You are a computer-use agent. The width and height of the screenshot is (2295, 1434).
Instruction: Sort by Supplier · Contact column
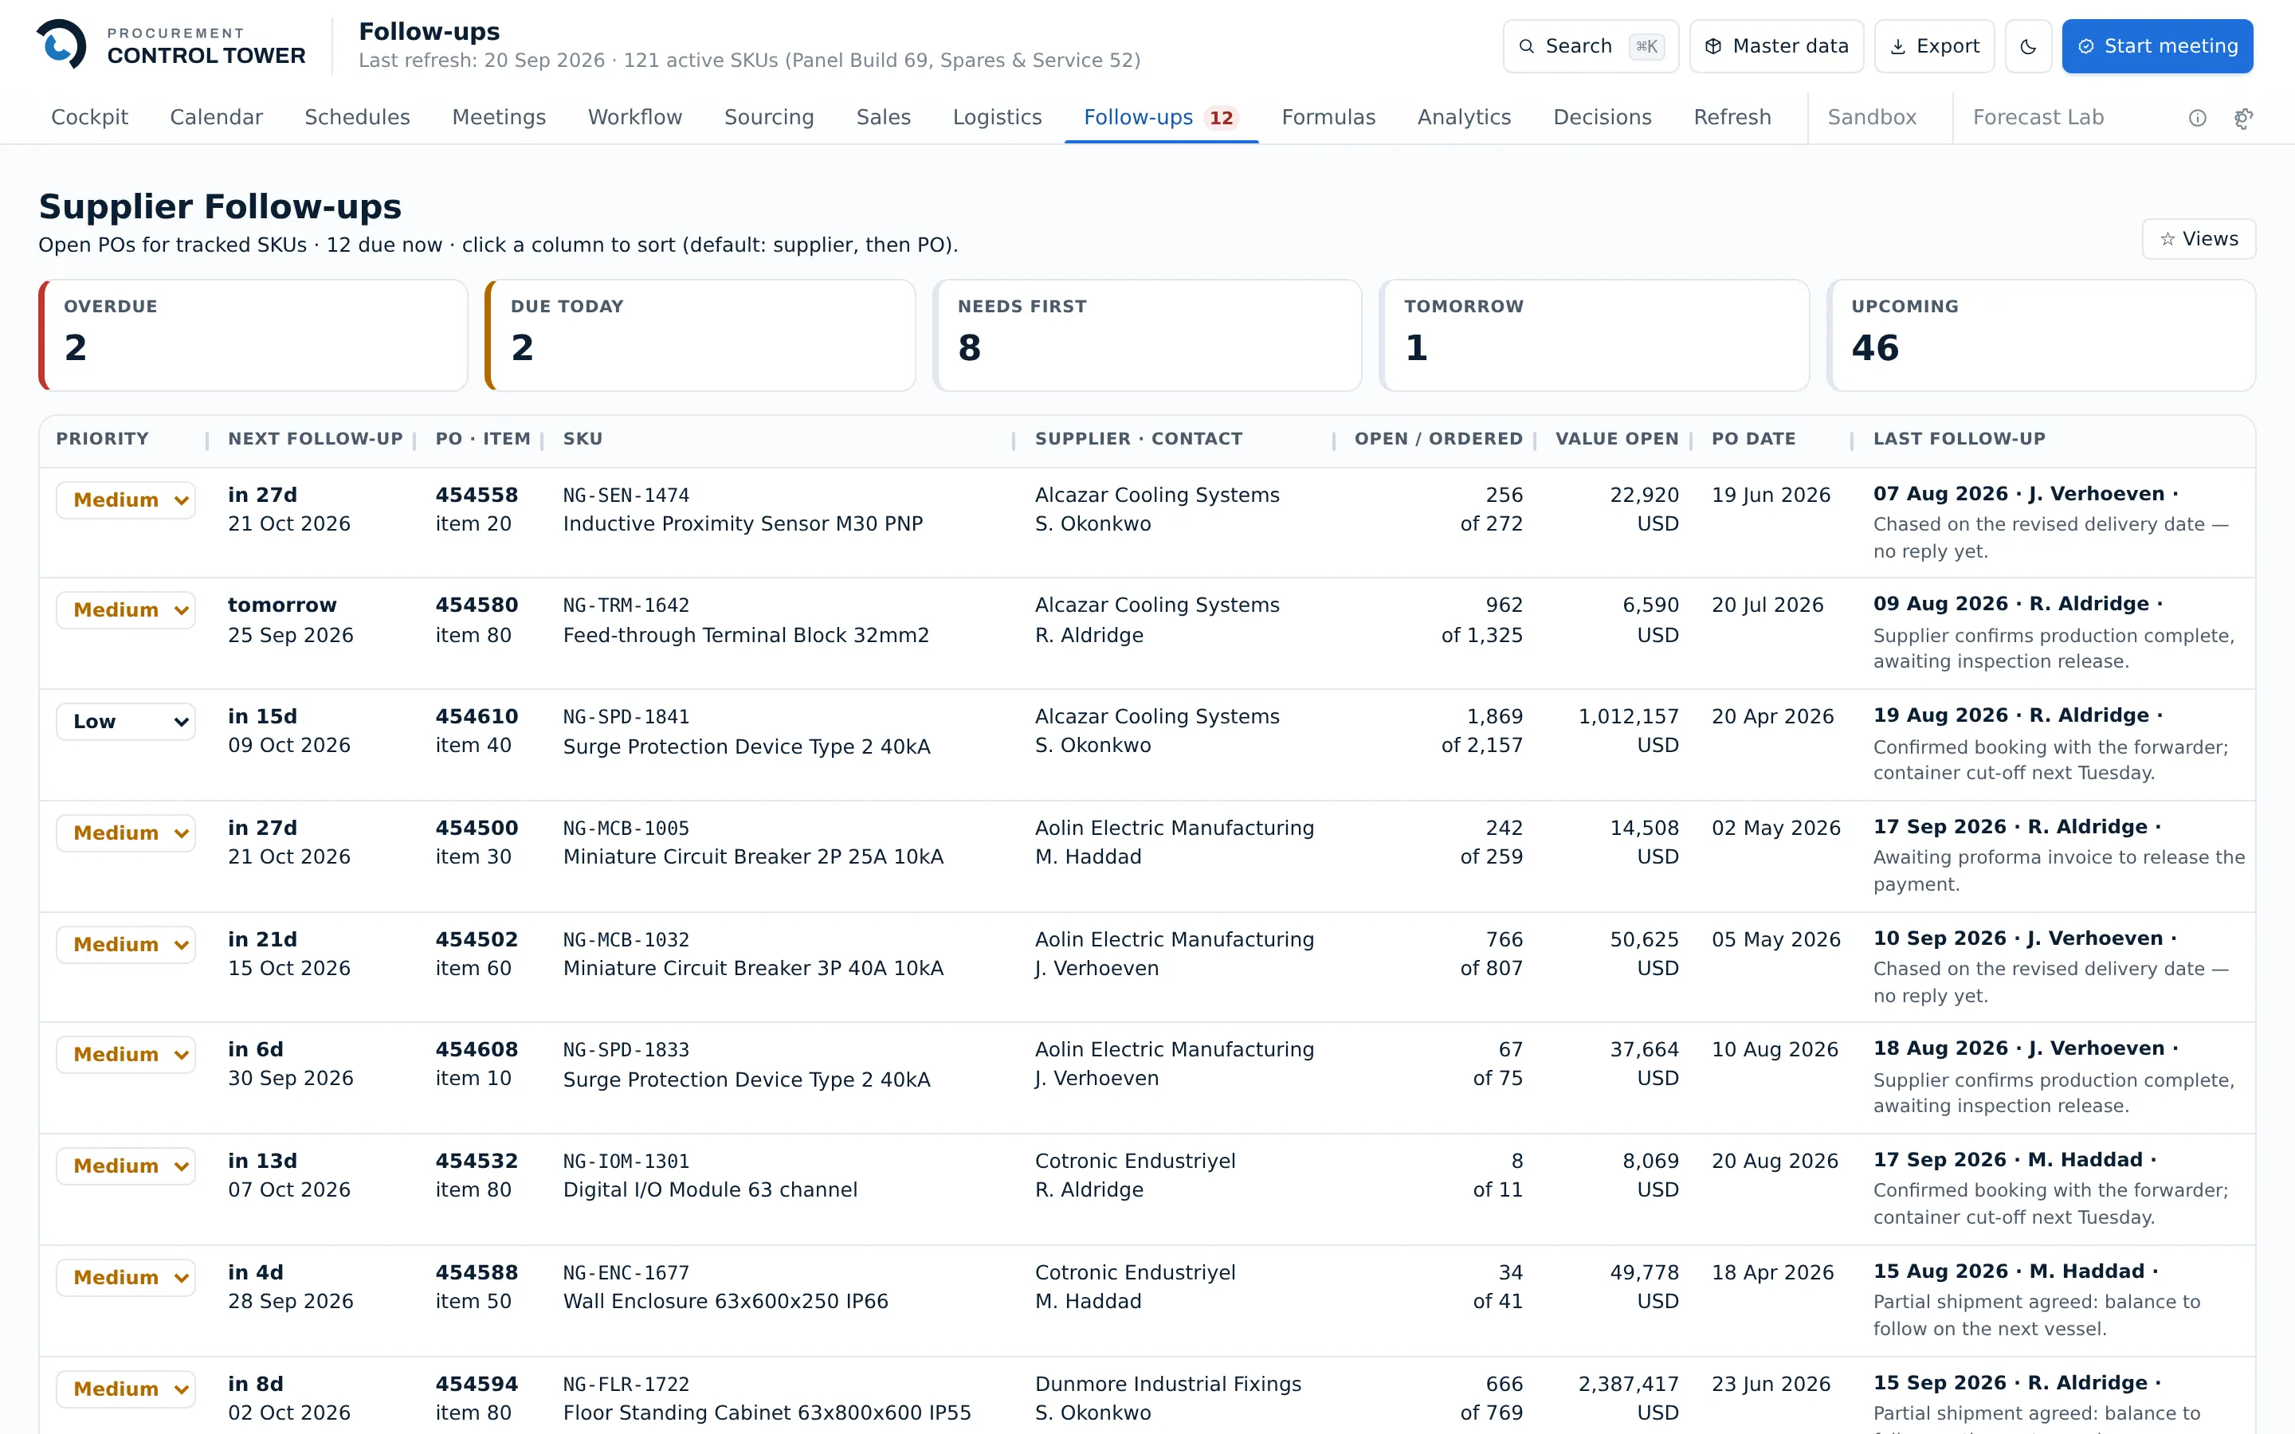pos(1138,439)
